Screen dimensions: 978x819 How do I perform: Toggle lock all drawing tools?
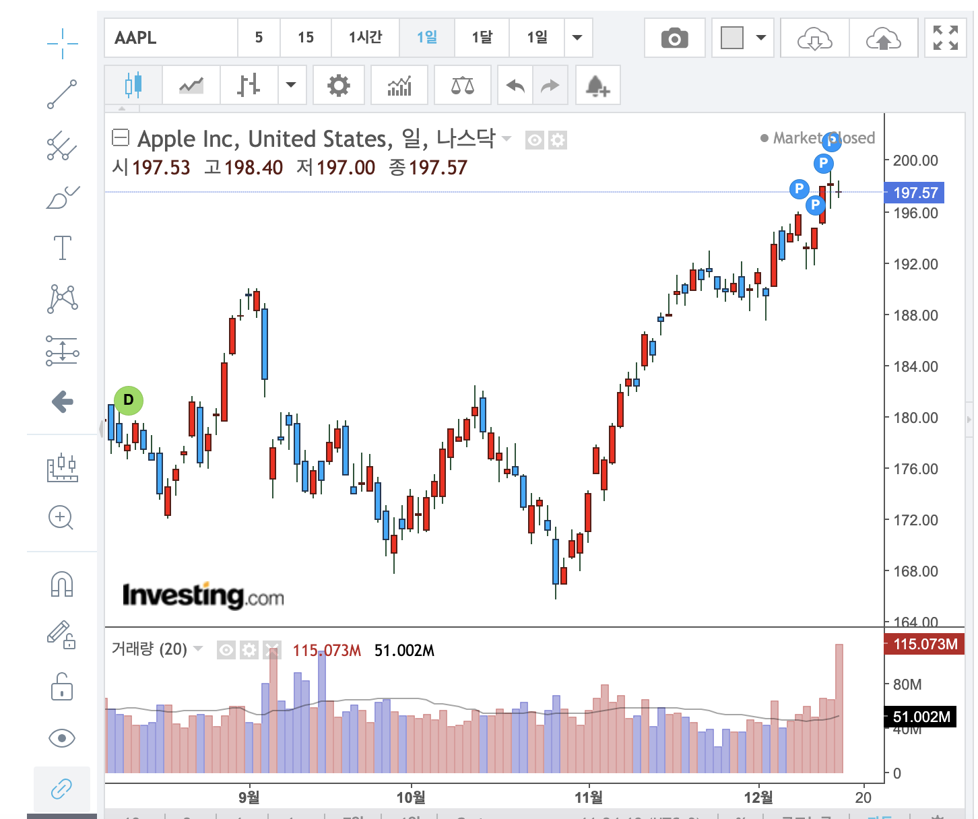click(x=62, y=686)
